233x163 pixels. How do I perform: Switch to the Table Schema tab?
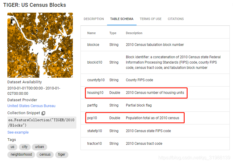(x=122, y=19)
